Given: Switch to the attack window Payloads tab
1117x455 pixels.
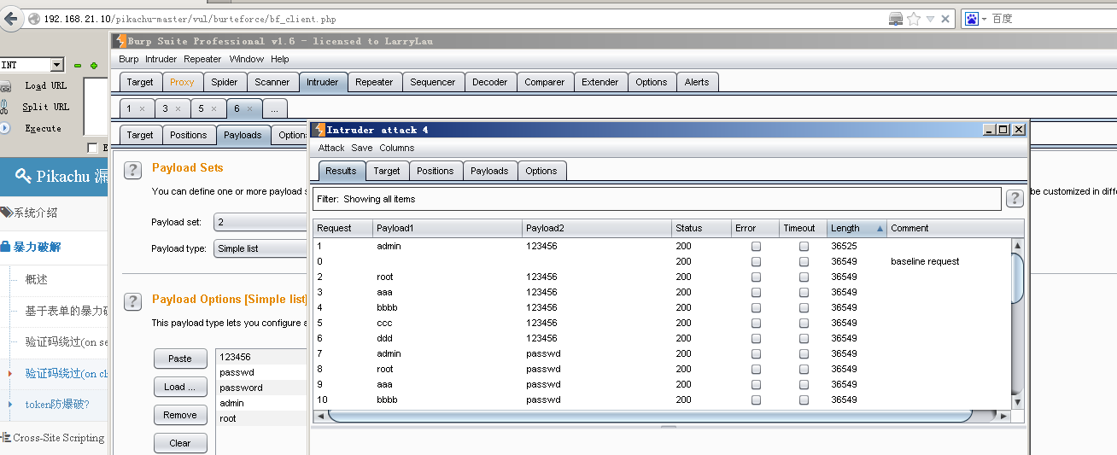Looking at the screenshot, I should click(489, 171).
